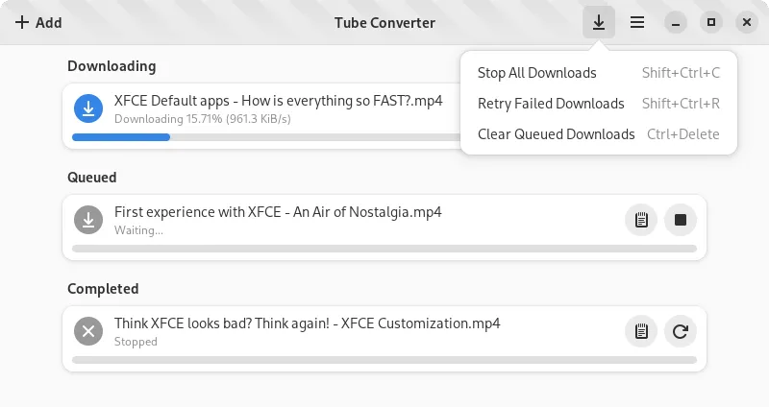Open log for stopped XFCE Customization download
This screenshot has height=407, width=769.
[x=641, y=331]
